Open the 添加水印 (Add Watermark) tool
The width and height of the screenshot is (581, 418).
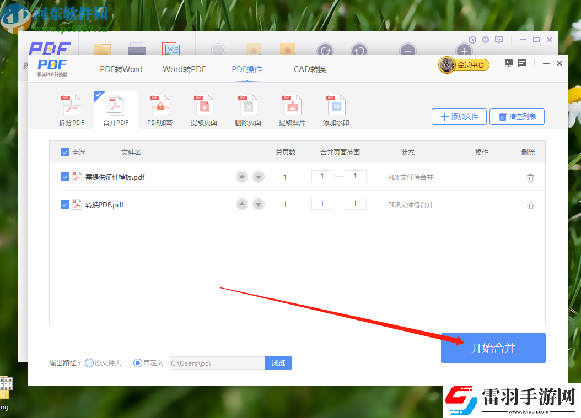click(x=336, y=109)
